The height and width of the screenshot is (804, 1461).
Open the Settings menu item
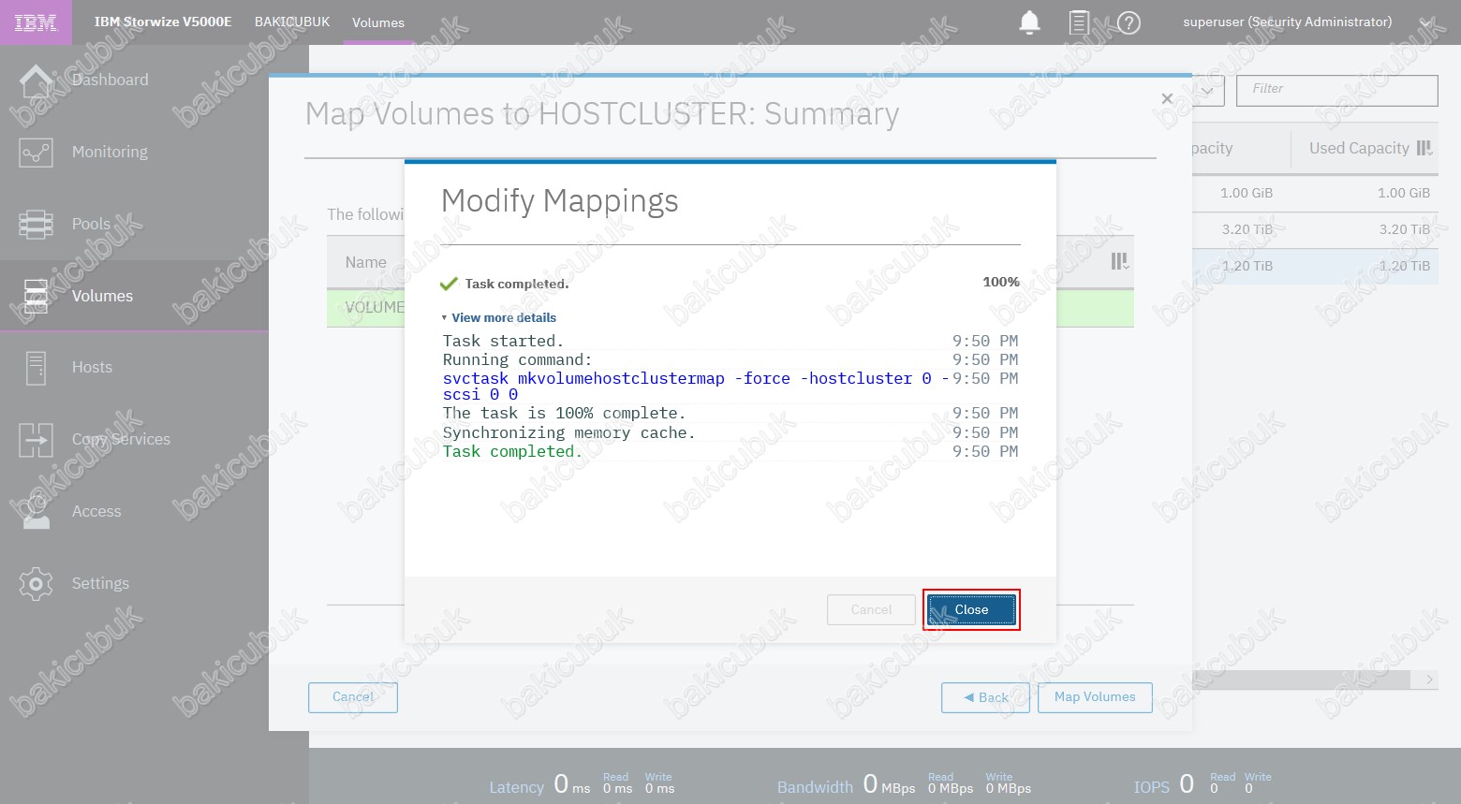point(100,583)
